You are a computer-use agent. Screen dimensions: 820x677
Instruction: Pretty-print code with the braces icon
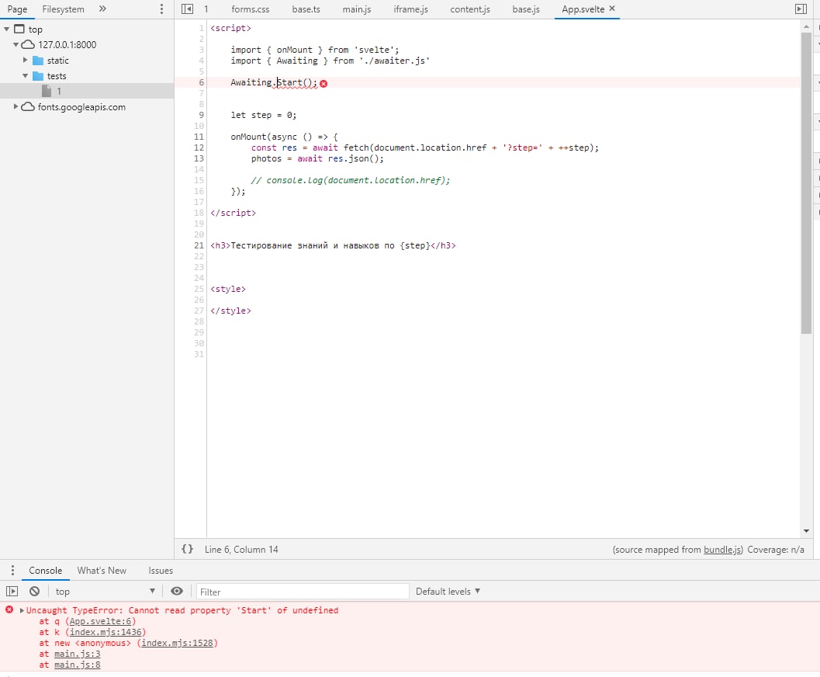point(187,549)
